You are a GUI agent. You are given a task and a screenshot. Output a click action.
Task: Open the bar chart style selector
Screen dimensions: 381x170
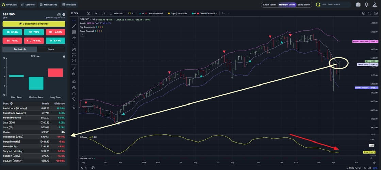[x=103, y=13]
